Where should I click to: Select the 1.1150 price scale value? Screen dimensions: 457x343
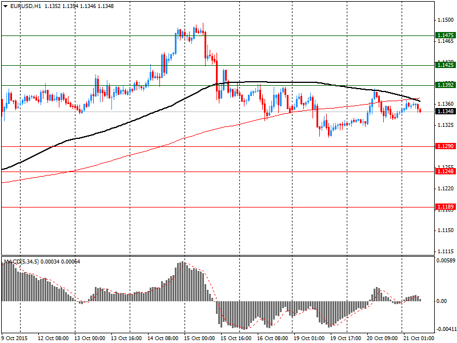pyautogui.click(x=446, y=230)
